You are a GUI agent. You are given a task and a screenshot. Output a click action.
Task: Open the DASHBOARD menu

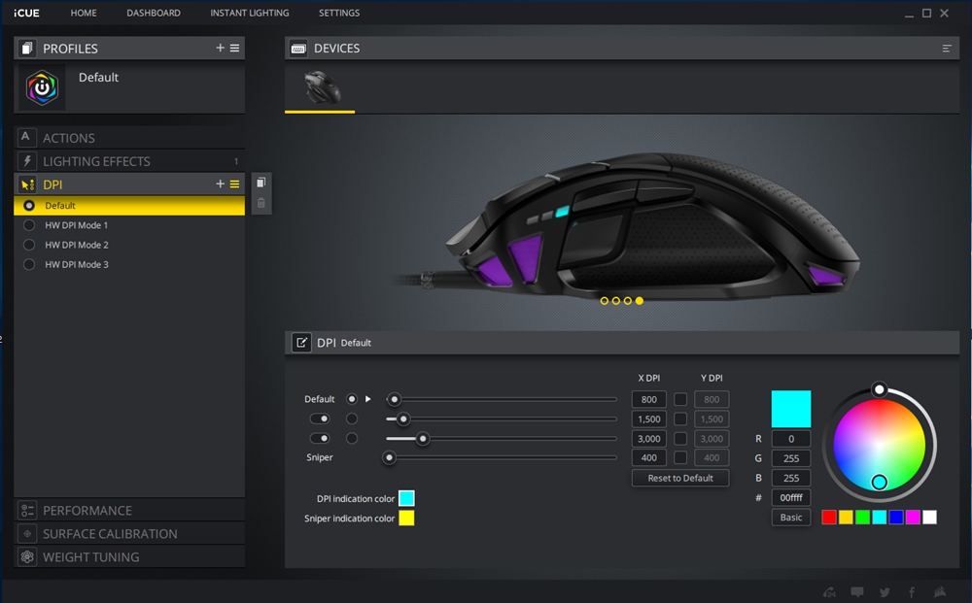[154, 13]
